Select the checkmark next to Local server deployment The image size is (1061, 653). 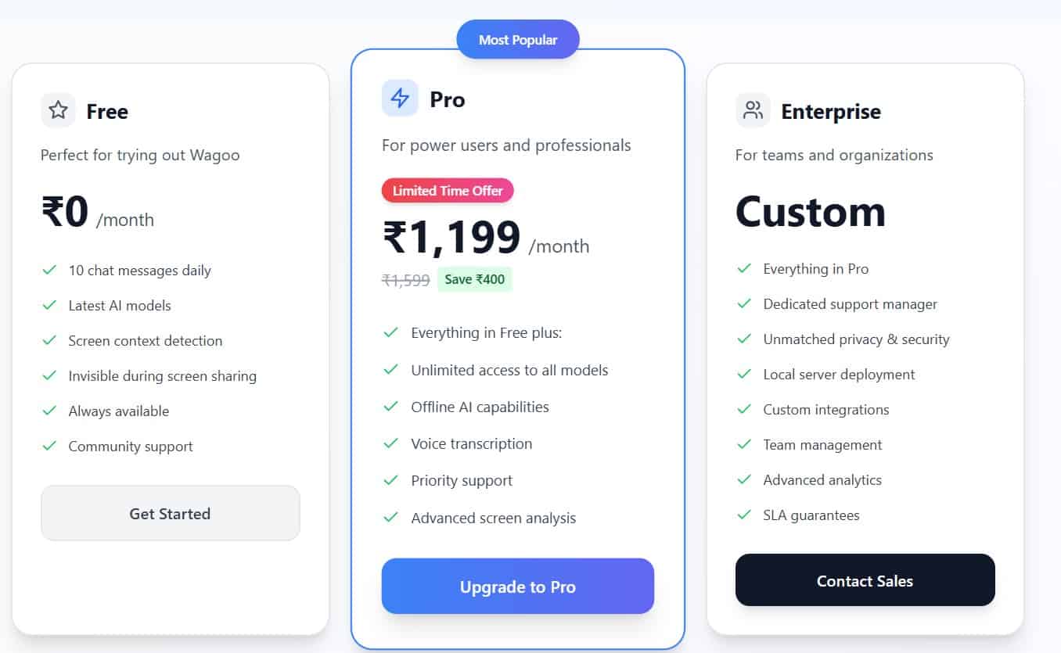click(743, 374)
